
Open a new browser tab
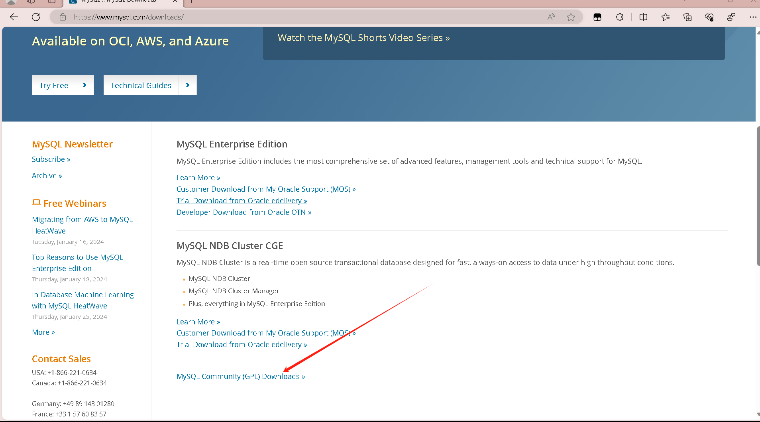[192, 1]
